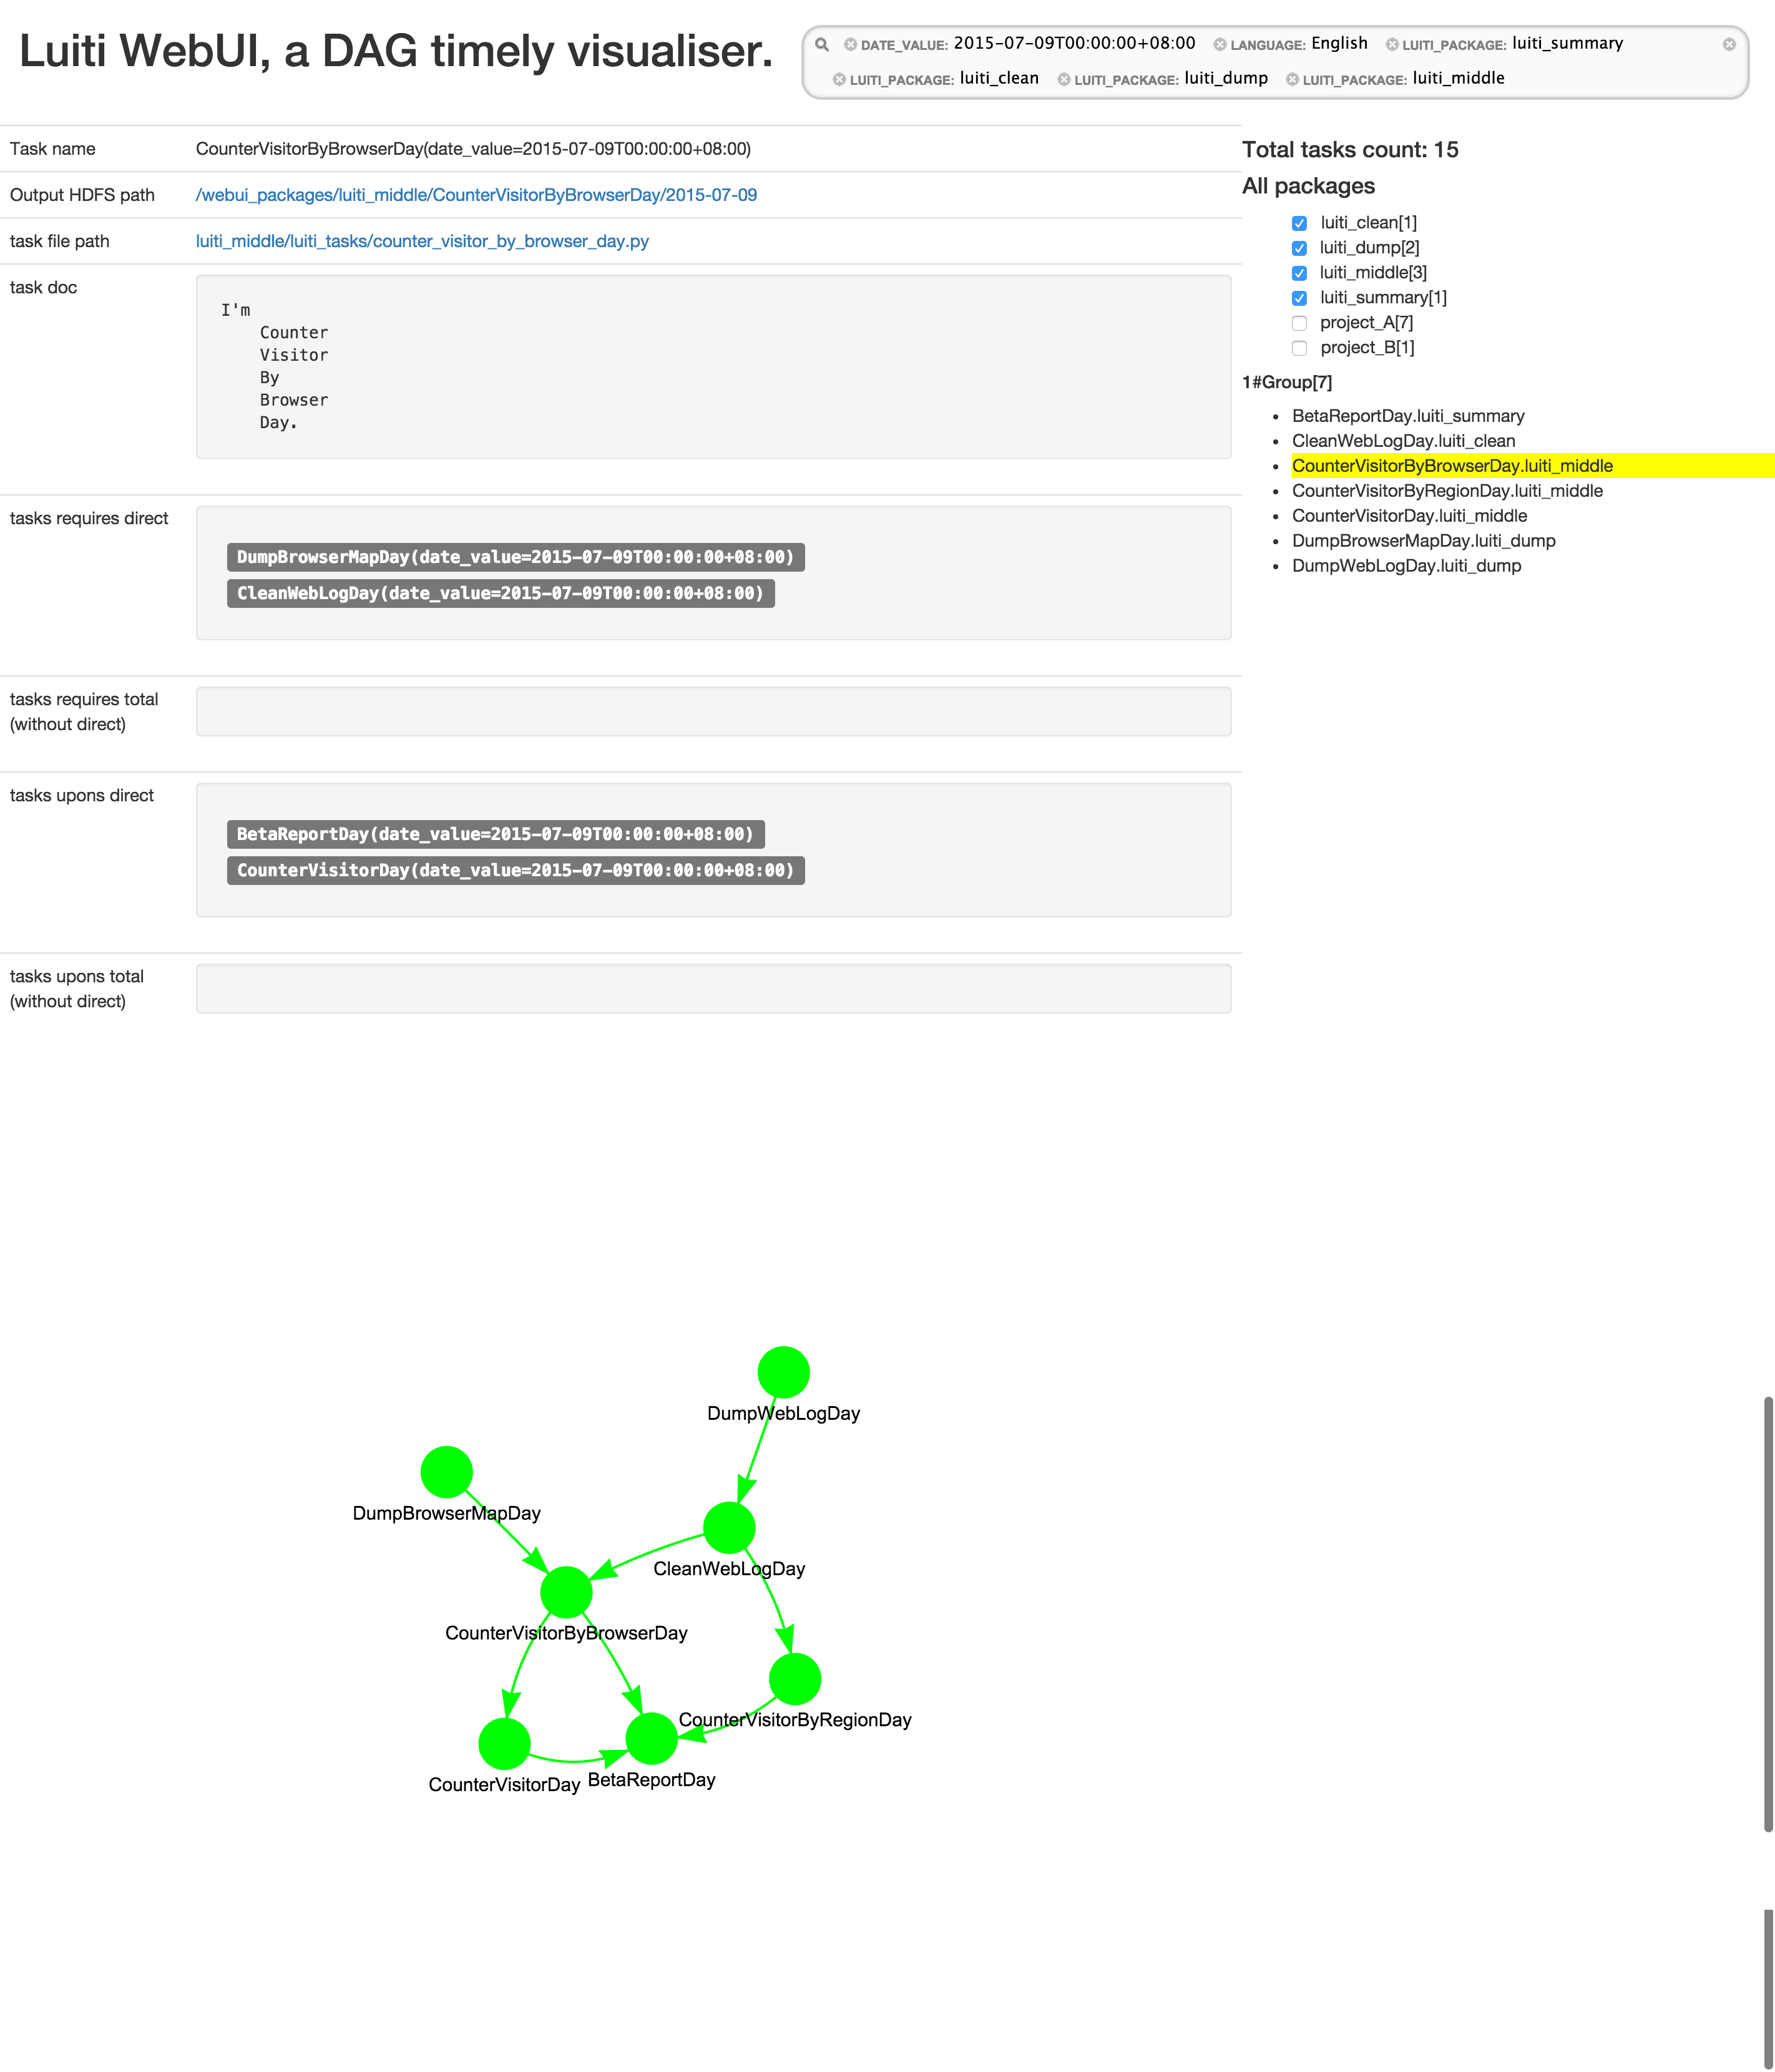The height and width of the screenshot is (2072, 1775).
Task: Uncheck the luiti_middle[3] package checkbox
Action: 1299,273
